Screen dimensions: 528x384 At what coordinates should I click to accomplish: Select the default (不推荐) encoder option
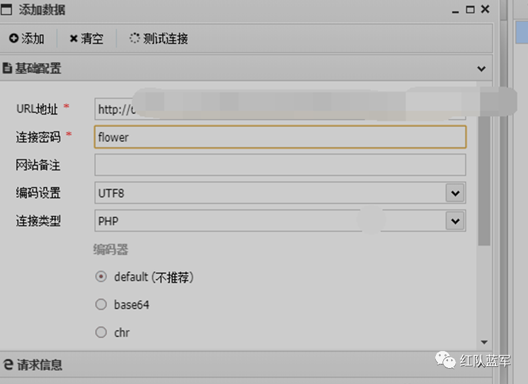pos(101,277)
